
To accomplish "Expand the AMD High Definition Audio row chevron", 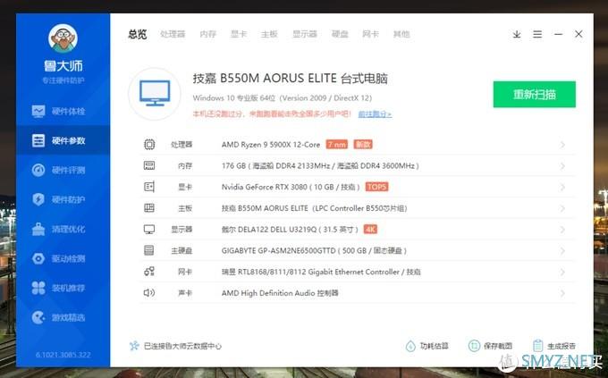I will (x=562, y=293).
